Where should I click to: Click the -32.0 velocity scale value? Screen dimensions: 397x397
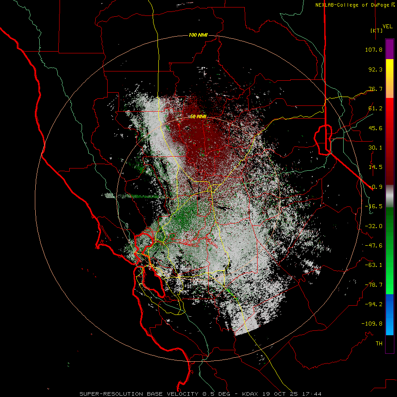tap(374, 226)
